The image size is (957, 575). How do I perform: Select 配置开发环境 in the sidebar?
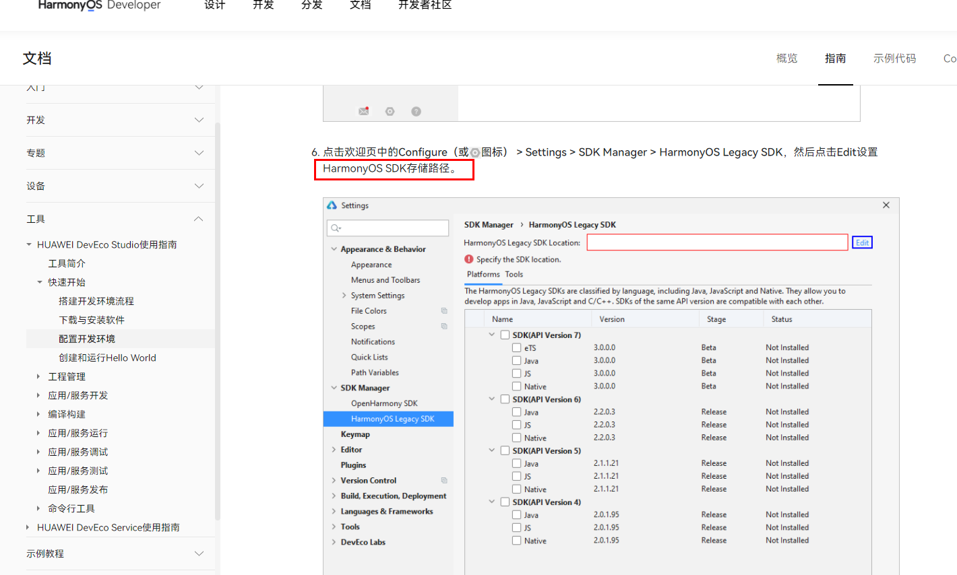[x=87, y=339]
